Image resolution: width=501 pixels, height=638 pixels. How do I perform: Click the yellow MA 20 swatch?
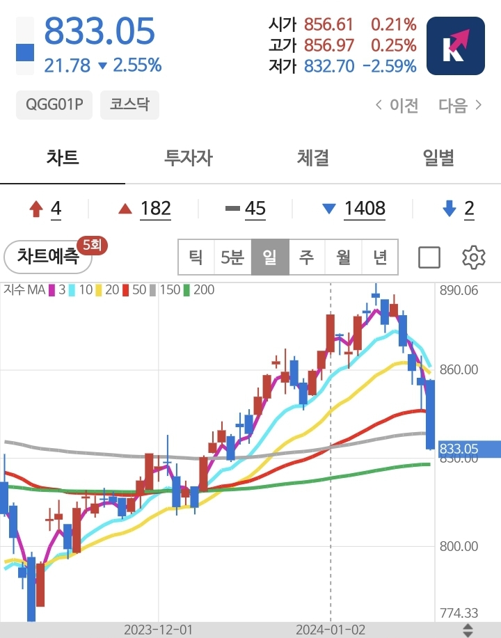click(x=99, y=290)
